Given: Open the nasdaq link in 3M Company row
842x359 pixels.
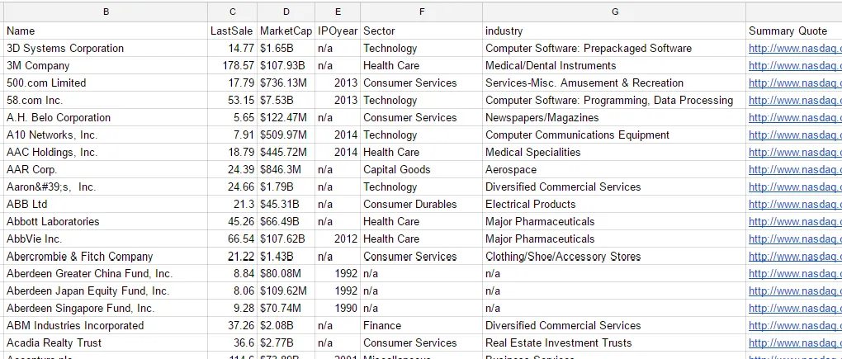Looking at the screenshot, I should click(x=795, y=65).
